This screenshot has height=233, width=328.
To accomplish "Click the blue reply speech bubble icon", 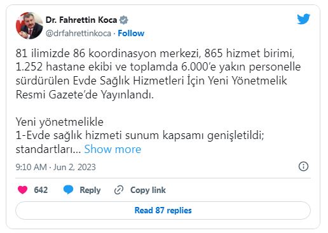I will (x=68, y=190).
